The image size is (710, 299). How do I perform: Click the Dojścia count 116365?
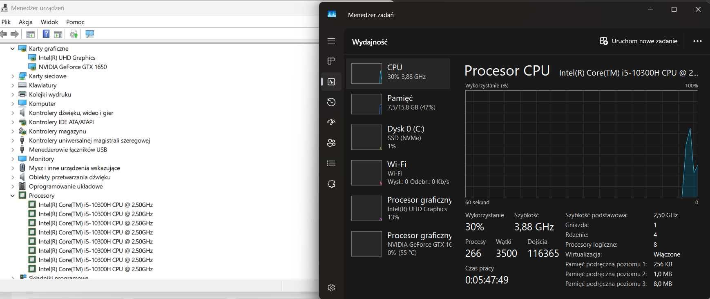click(543, 253)
